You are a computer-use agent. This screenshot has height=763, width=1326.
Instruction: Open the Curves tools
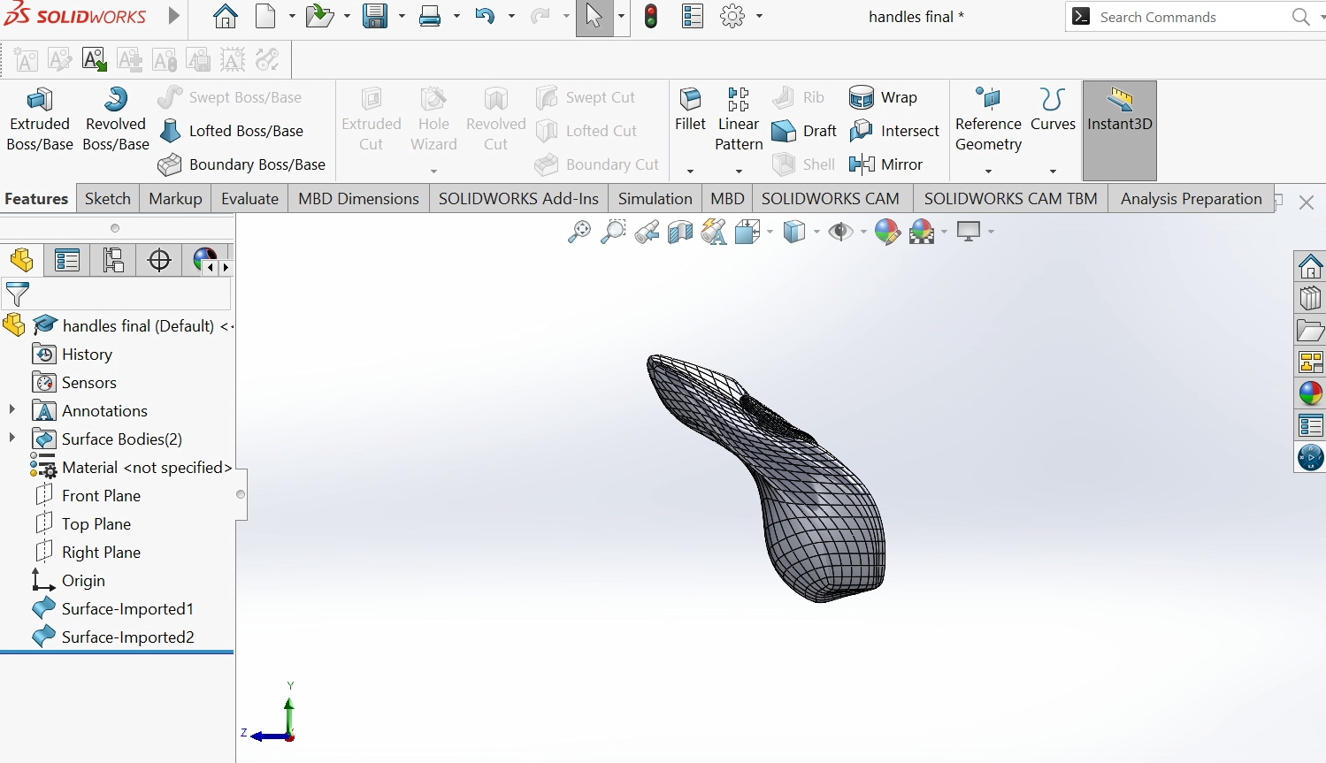[1053, 111]
